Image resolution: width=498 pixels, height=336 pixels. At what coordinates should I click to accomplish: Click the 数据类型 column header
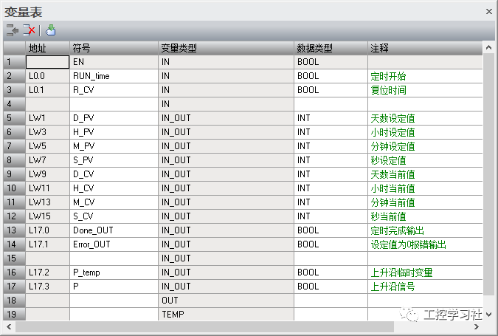331,48
